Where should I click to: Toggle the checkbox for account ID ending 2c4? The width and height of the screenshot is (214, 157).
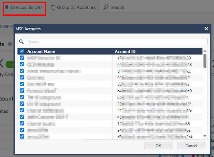click(22, 137)
